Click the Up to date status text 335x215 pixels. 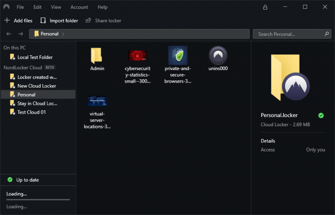pyautogui.click(x=27, y=180)
